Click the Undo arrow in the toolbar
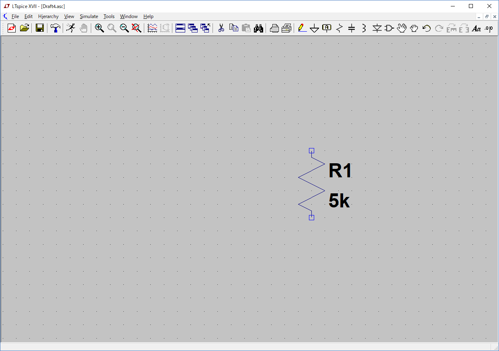 [426, 28]
